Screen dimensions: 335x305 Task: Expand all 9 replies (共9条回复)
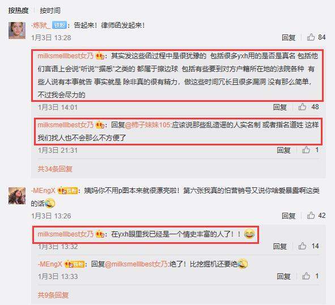pos(53,295)
